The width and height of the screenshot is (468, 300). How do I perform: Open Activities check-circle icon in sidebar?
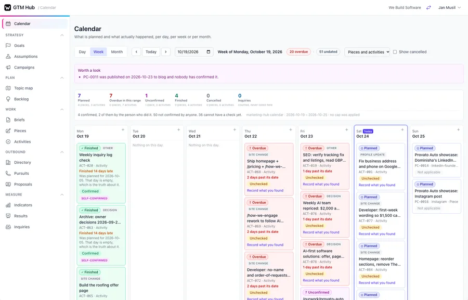8,142
